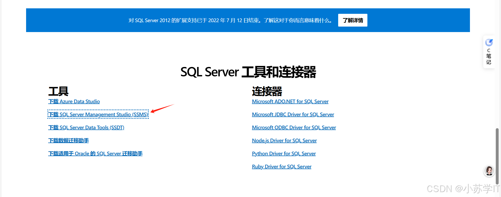Screen dimensions: 501x197
Task: Open Node.js Driver for SQL Server link
Action: [284, 141]
